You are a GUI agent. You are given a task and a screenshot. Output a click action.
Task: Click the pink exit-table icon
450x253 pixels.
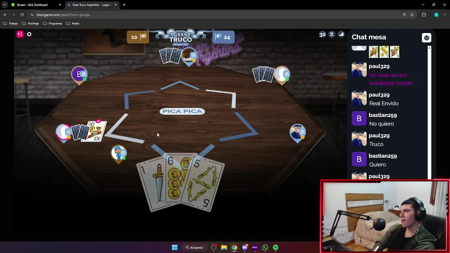(20, 34)
